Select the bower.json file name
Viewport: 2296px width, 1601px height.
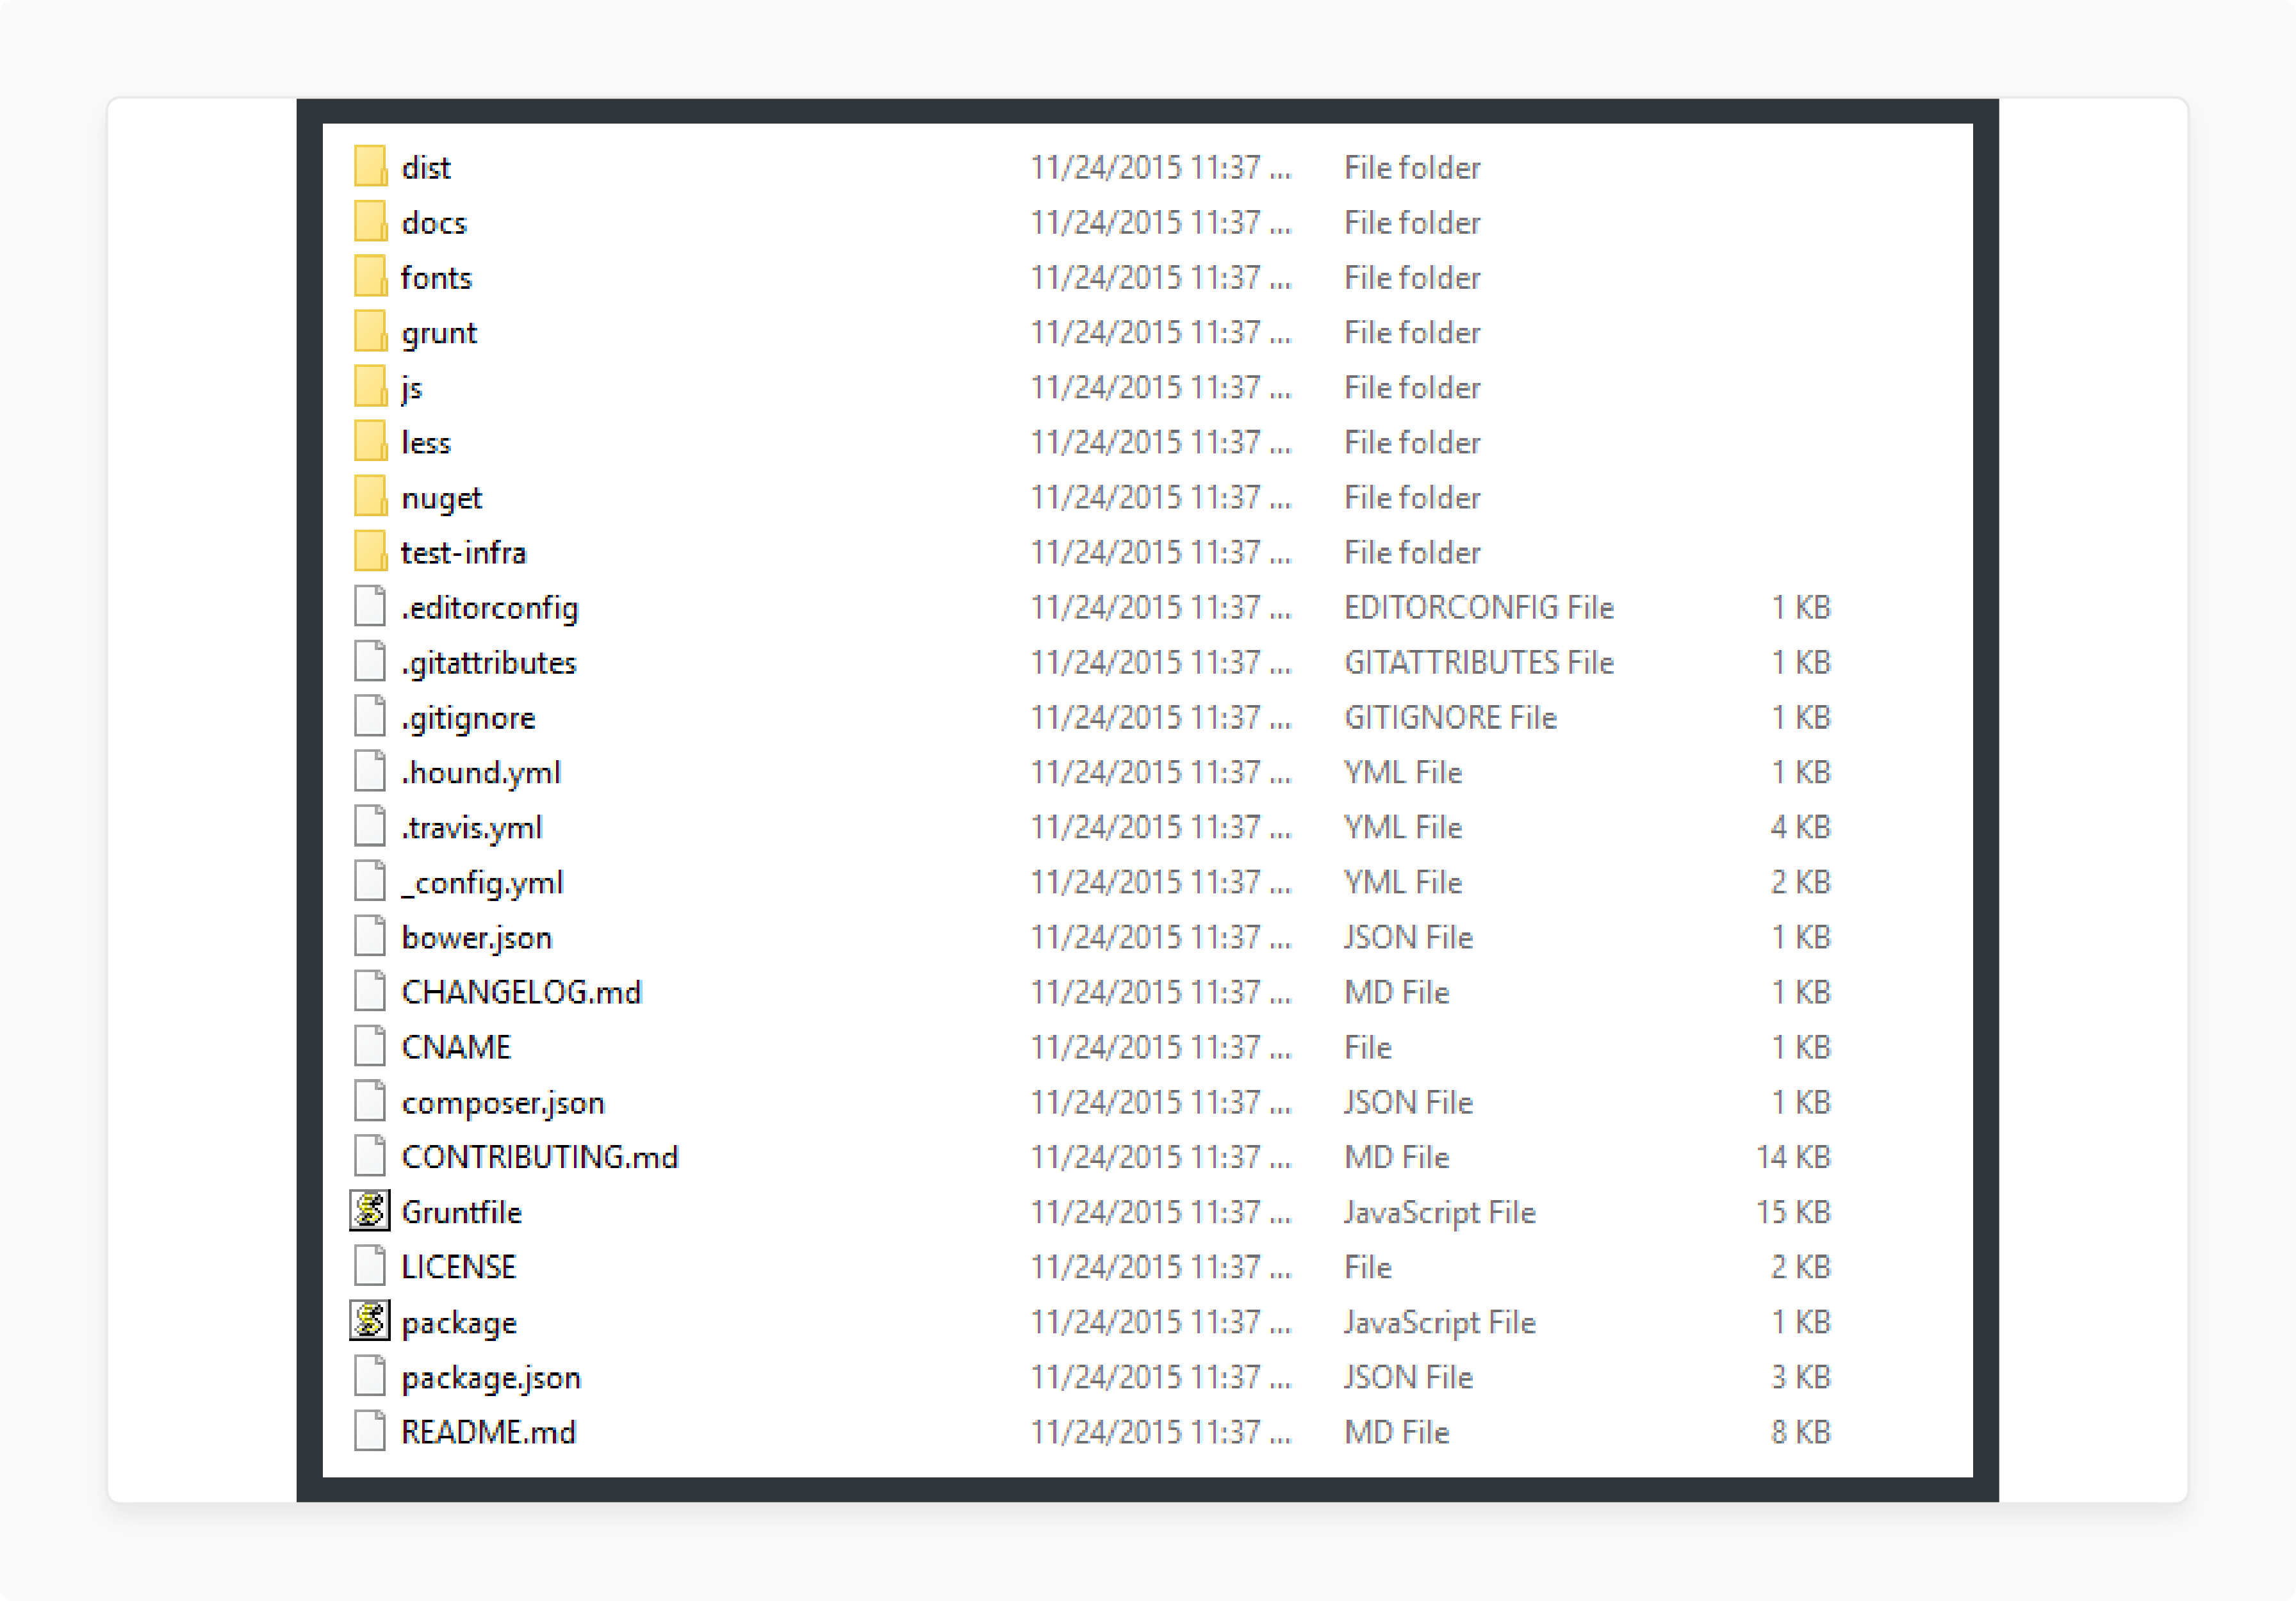[477, 938]
